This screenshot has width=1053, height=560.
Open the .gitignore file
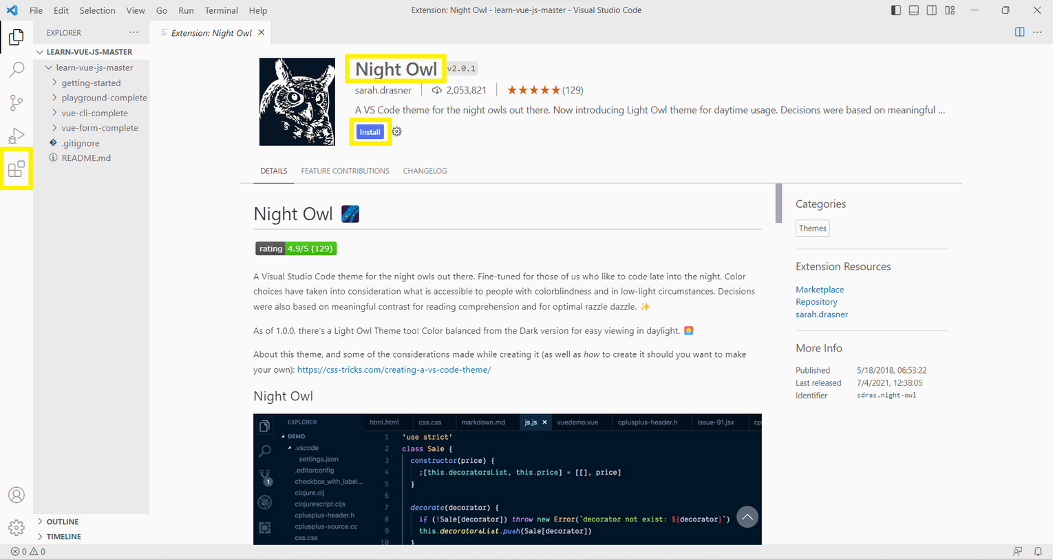(x=81, y=143)
